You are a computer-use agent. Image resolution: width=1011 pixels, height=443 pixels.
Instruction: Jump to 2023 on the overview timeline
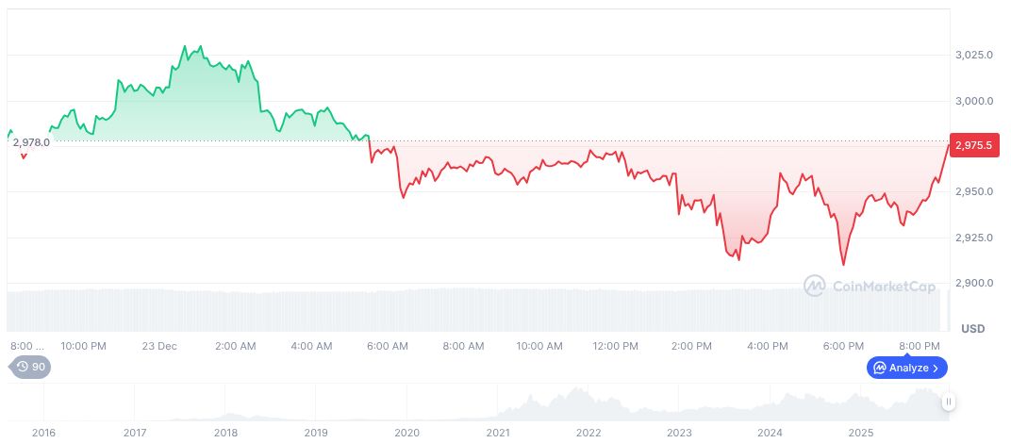[x=679, y=433]
